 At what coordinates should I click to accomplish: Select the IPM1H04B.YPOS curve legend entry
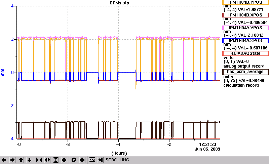(245, 2)
